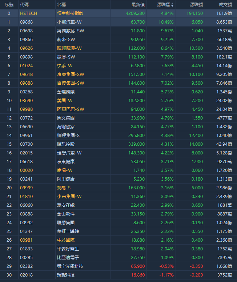Viewport: 237px width, 282px height.
Task: Open 中芯國際 stock name
Action: [66, 240]
